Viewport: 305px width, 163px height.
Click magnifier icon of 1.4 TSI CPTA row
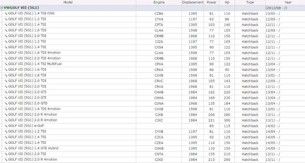point(6,25)
